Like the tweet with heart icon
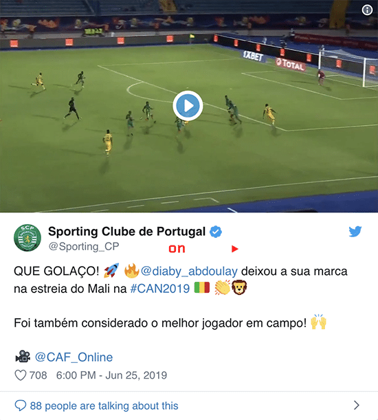The image size is (378, 420). (x=21, y=375)
